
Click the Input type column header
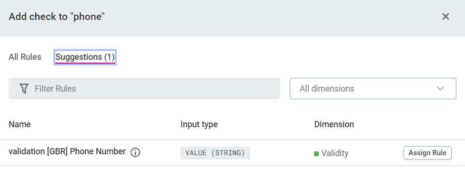click(199, 124)
